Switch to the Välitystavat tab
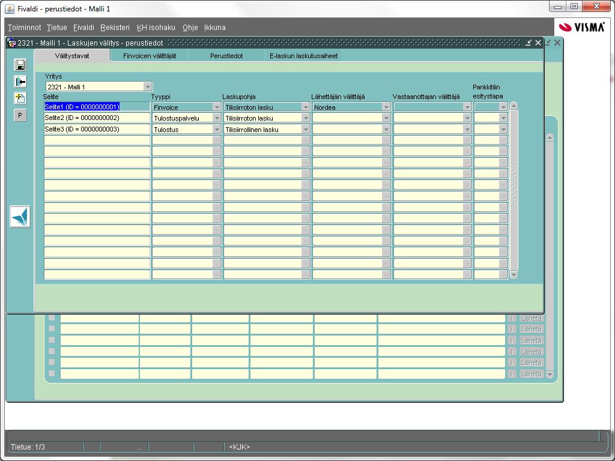 [72, 56]
